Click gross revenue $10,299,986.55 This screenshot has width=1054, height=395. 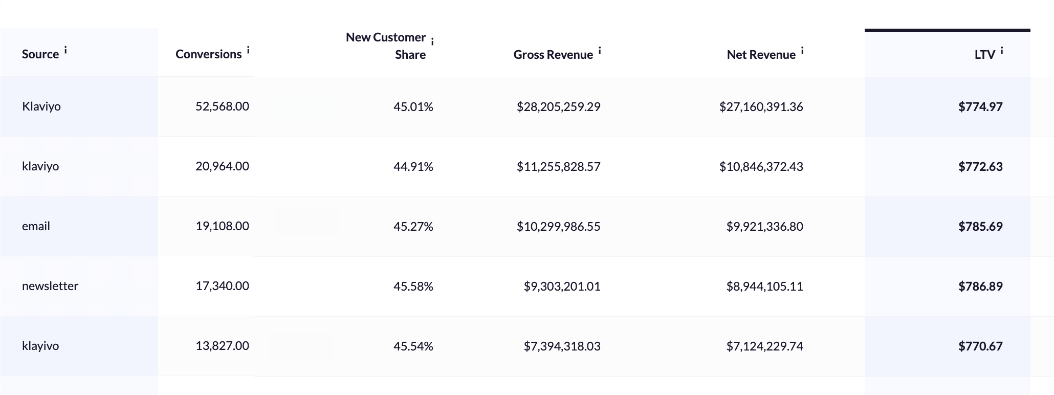pyautogui.click(x=559, y=227)
